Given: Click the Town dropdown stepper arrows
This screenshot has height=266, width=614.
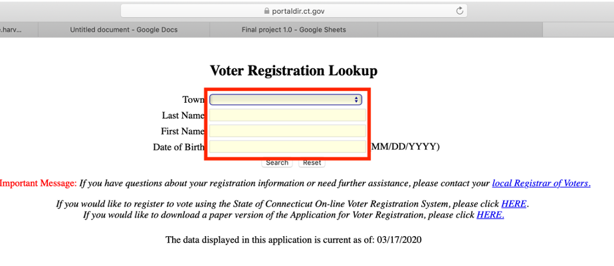Looking at the screenshot, I should [x=357, y=100].
